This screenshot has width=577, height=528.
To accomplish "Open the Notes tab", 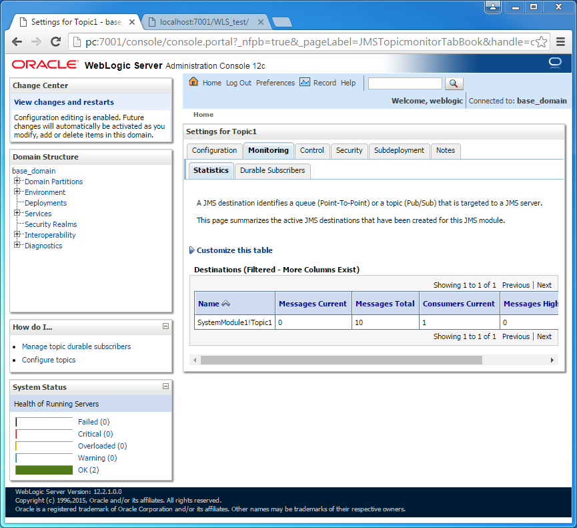I will click(x=446, y=151).
